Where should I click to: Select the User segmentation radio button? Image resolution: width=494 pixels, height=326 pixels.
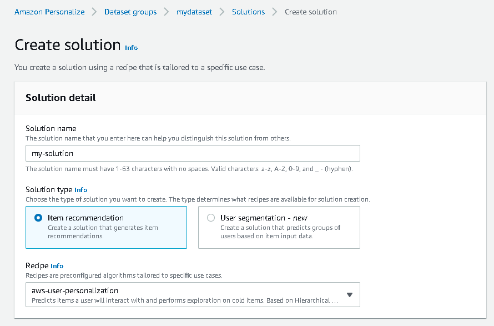click(x=211, y=218)
